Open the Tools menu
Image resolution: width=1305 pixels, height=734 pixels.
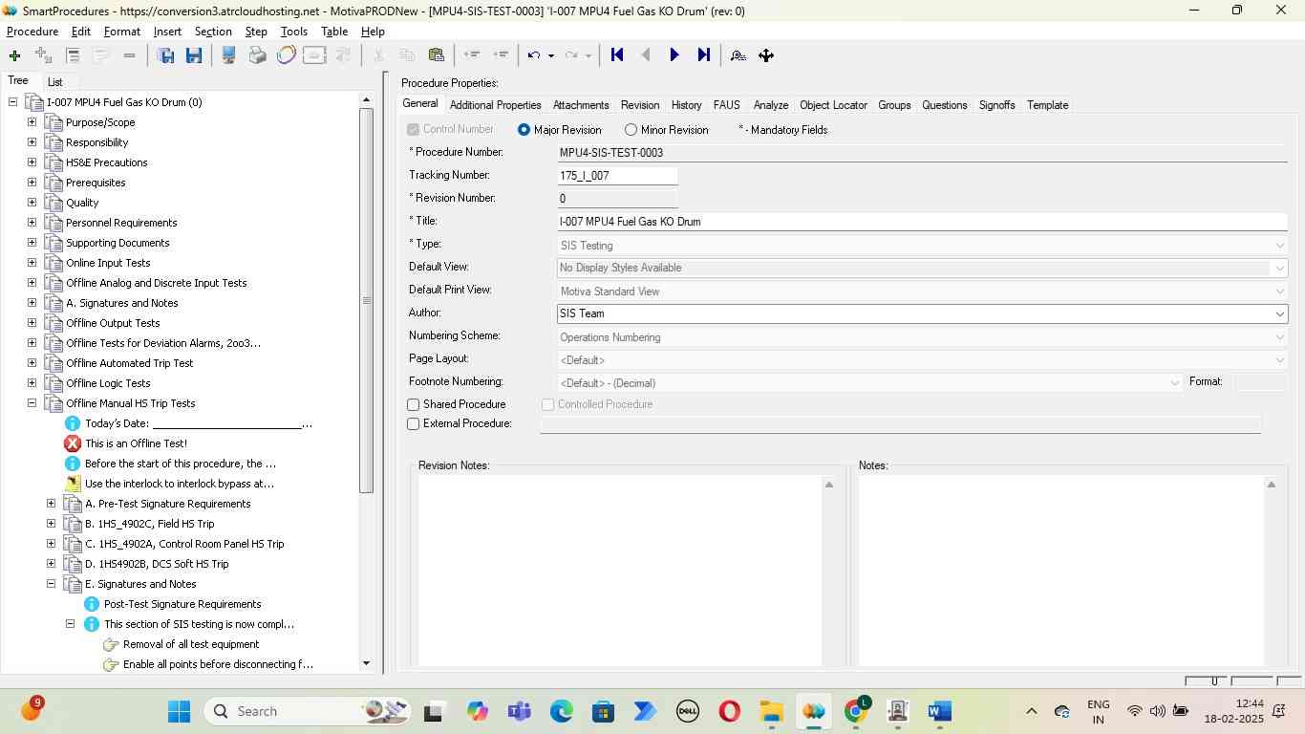click(x=293, y=32)
